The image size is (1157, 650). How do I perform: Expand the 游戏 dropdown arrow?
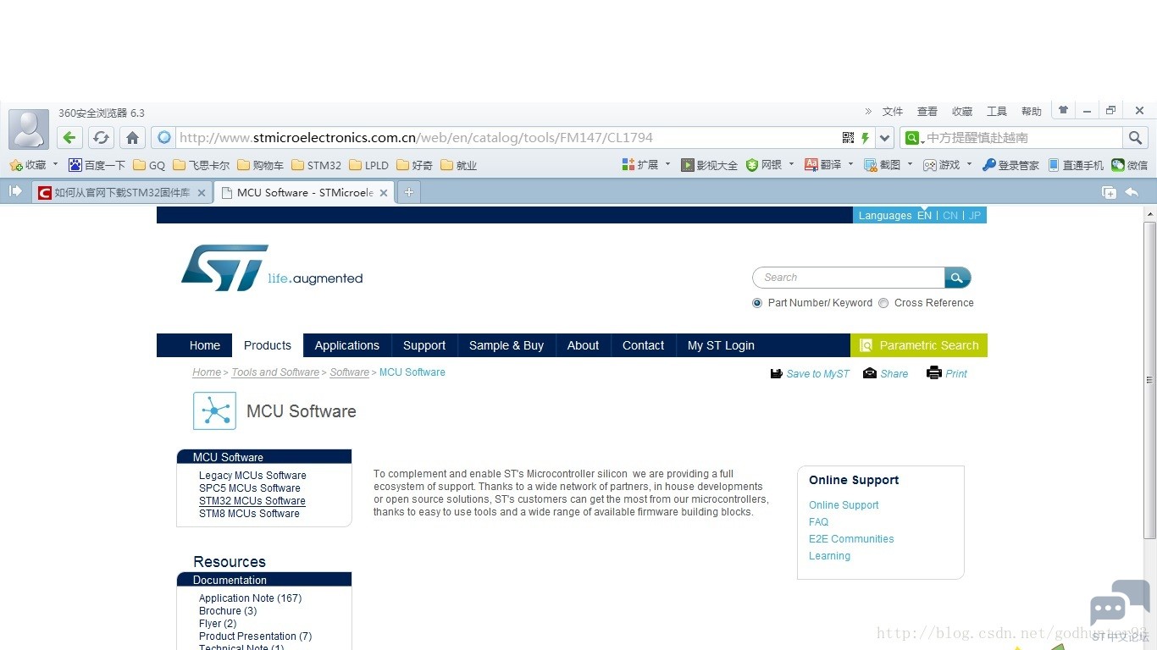coord(969,164)
